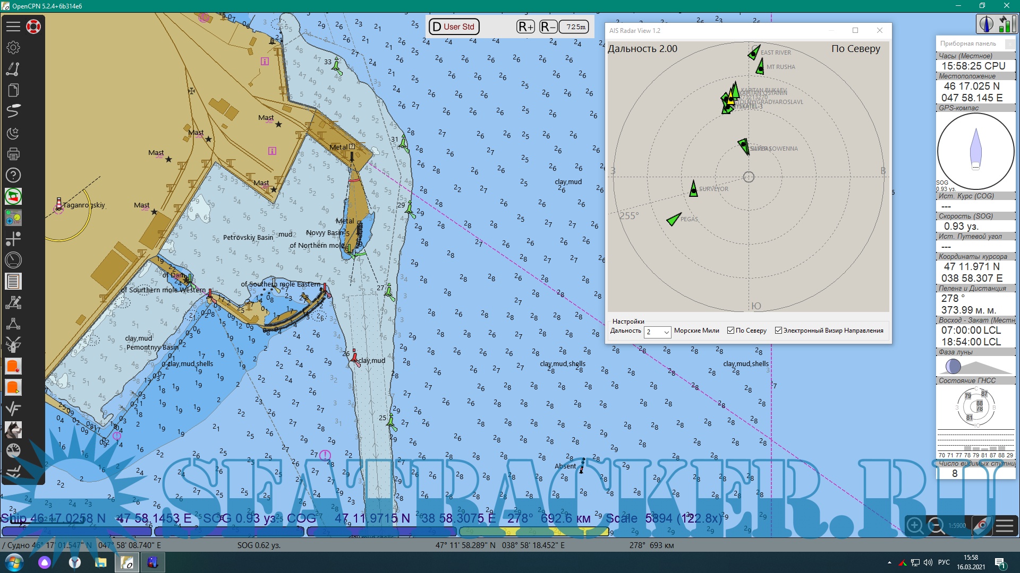Click the yellow chart bar segment
1020x573 pixels.
pos(534,531)
